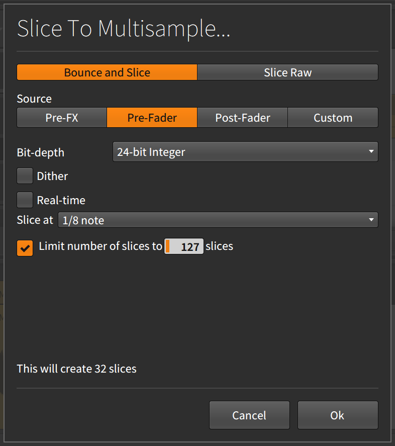This screenshot has width=395, height=446.
Task: Open the Slice at dropdown
Action: (218, 220)
